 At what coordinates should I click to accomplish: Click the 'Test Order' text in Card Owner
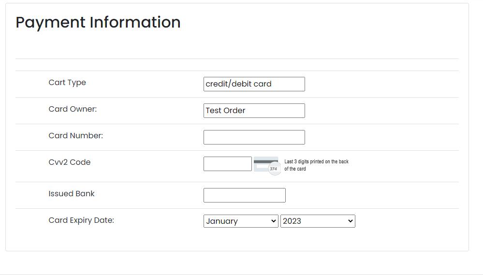[225, 110]
